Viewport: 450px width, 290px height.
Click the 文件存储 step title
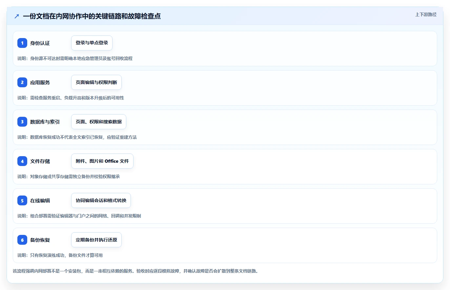click(x=40, y=161)
